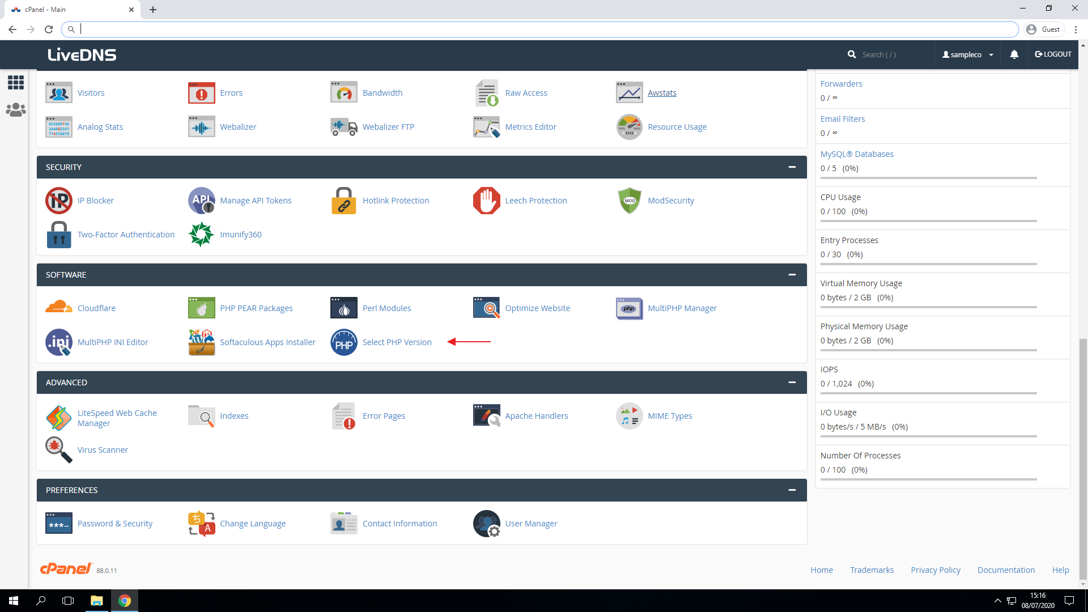Click the Apache Handlers icon
Image resolution: width=1088 pixels, height=612 pixels.
point(487,416)
